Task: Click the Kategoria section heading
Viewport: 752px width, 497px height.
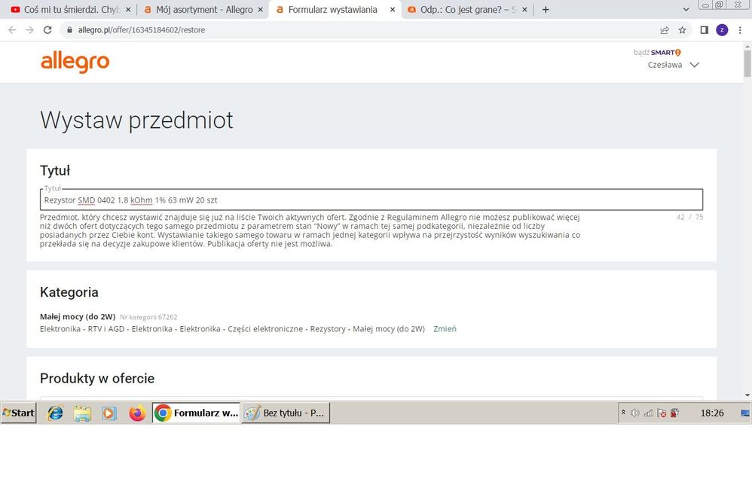Action: (x=69, y=292)
